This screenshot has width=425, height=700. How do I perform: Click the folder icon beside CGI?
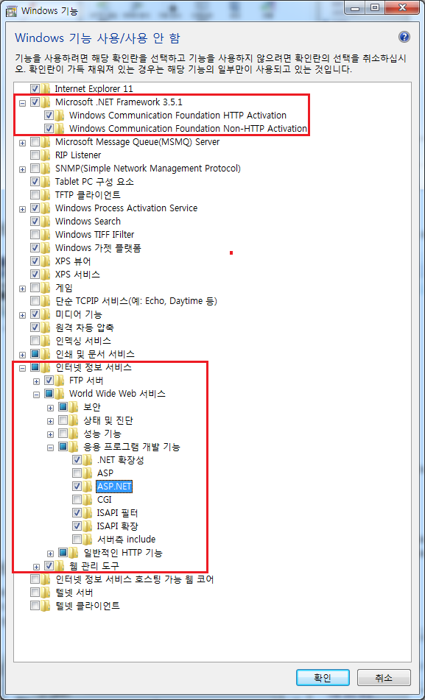(88, 499)
